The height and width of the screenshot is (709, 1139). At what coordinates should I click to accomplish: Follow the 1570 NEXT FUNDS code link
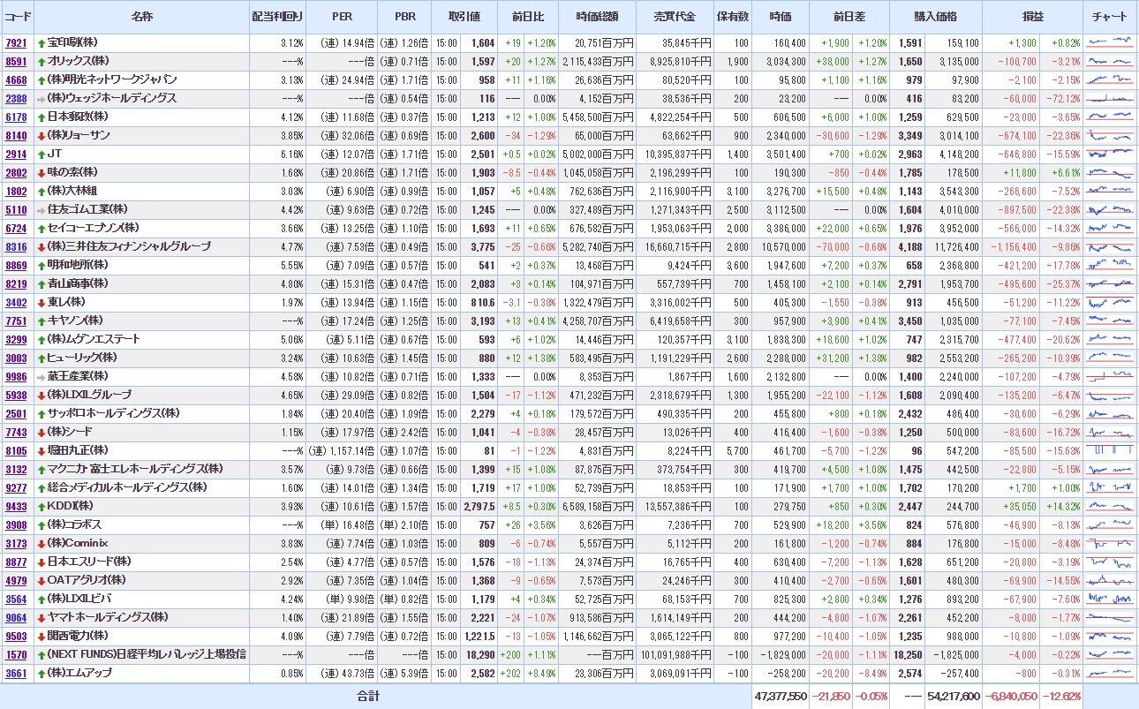click(16, 655)
